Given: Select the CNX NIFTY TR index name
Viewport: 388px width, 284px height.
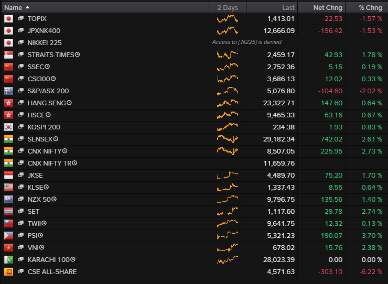Looking at the screenshot, I should point(49,163).
